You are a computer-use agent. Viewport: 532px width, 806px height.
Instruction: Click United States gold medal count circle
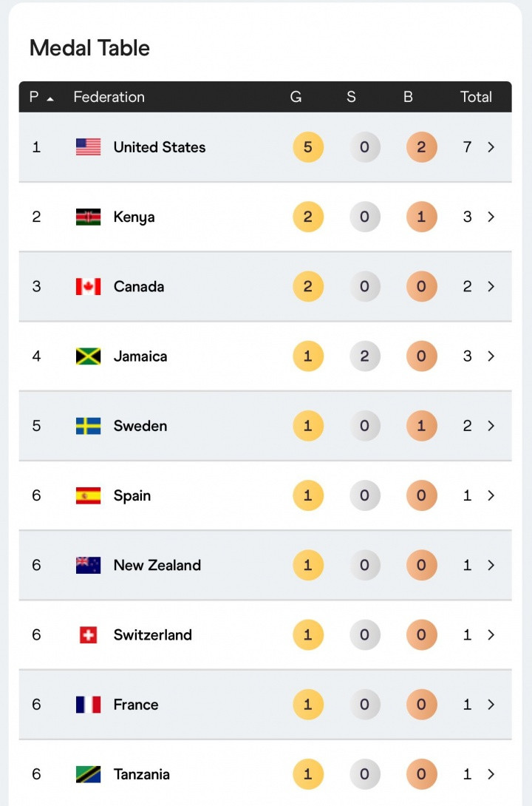click(308, 147)
